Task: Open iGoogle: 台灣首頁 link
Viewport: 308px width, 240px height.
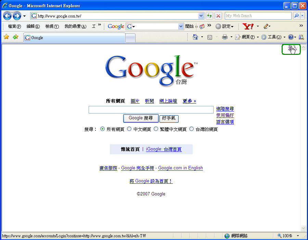Action: [x=164, y=149]
